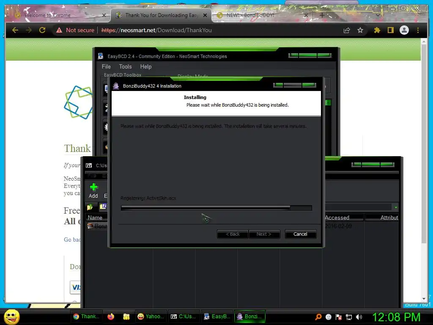
Task: Click the installation progress bar
Action: point(216,208)
